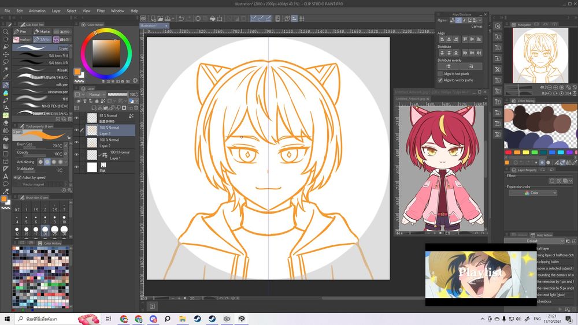The height and width of the screenshot is (325, 578).
Task: Disable Align to vector paths checkbox
Action: [x=440, y=80]
